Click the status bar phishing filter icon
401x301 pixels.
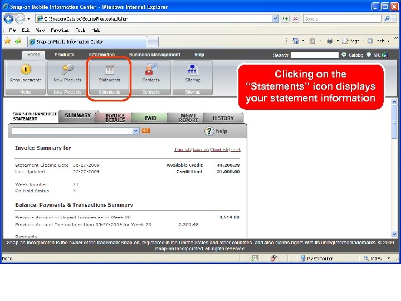point(273,258)
